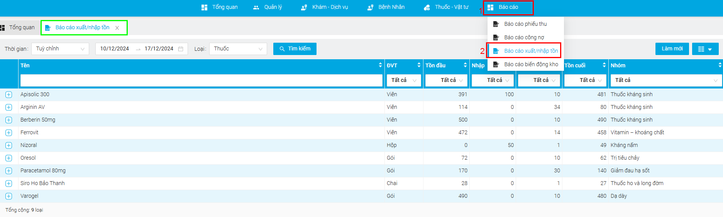This screenshot has height=217, width=723.
Task: Click the Tìm kiếm search button
Action: tap(295, 49)
